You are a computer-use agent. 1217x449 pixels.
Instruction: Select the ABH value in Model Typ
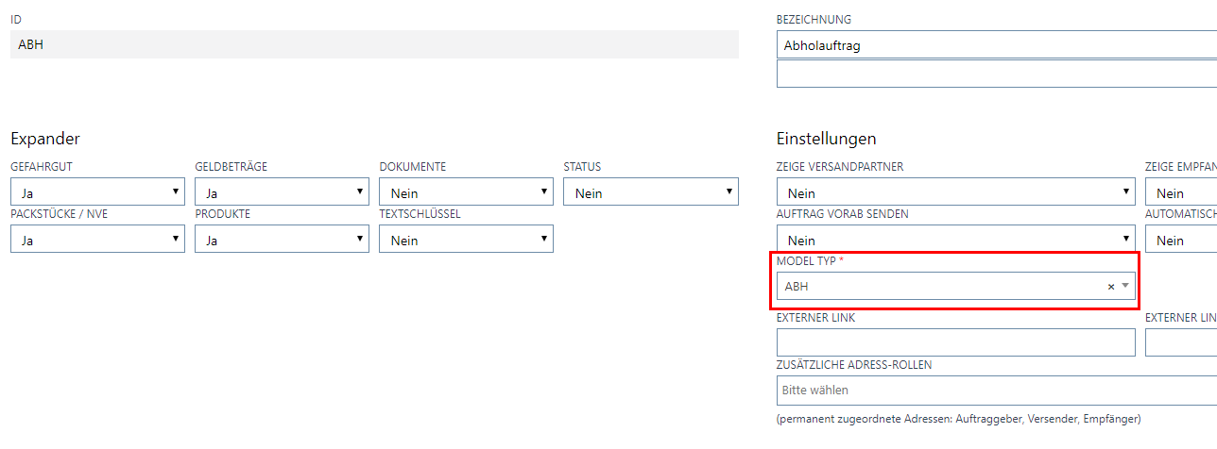935,287
